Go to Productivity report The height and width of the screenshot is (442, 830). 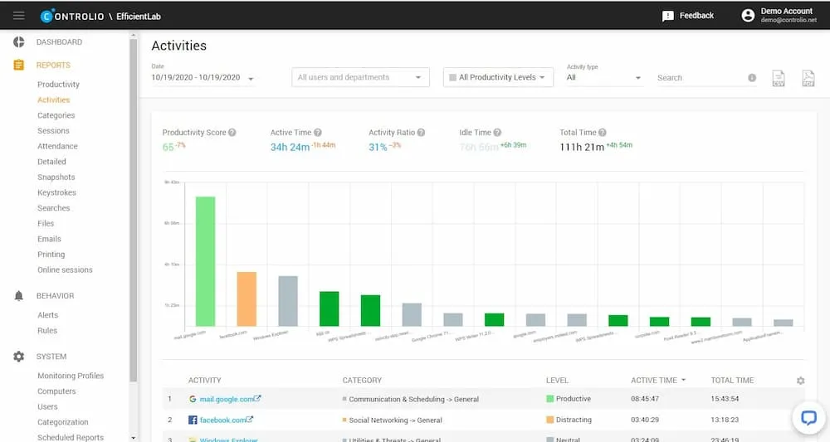58,84
